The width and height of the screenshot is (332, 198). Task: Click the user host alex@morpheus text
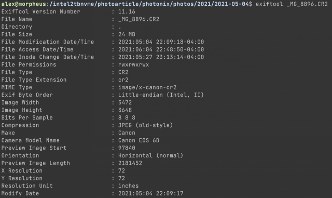(x=23, y=4)
